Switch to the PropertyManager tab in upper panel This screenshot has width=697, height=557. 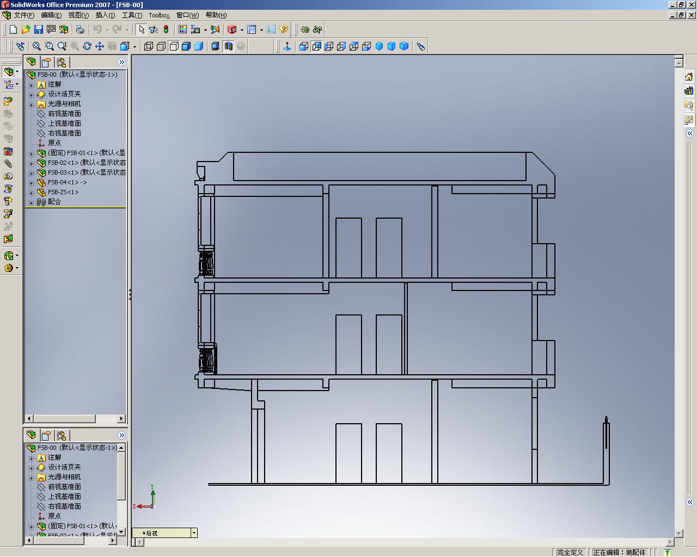46,62
